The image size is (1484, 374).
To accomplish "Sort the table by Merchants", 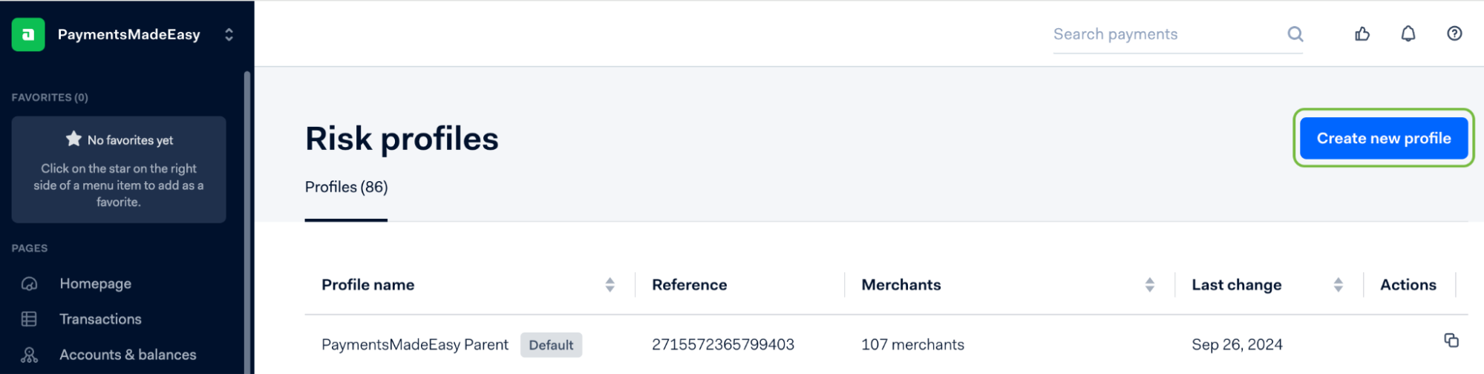I will 1149,285.
